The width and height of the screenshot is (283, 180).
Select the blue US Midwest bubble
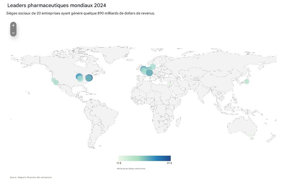[79, 76]
